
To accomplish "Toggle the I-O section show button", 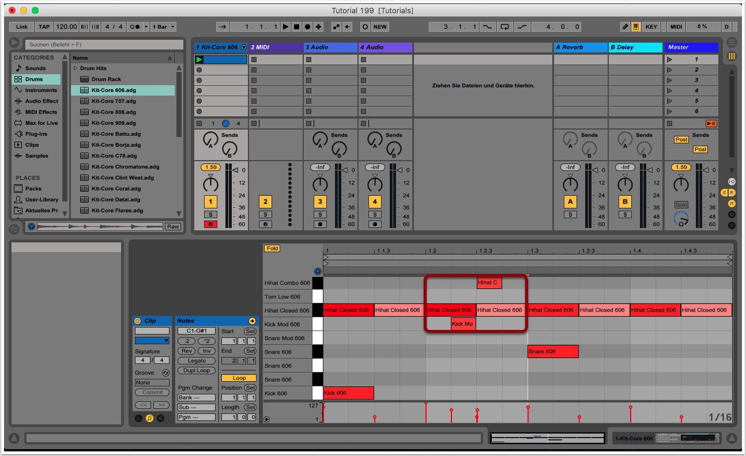I will (732, 181).
